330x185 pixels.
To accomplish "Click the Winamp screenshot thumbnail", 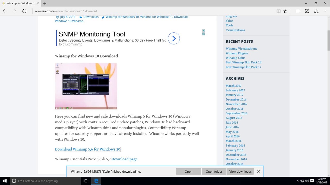I will (86, 86).
